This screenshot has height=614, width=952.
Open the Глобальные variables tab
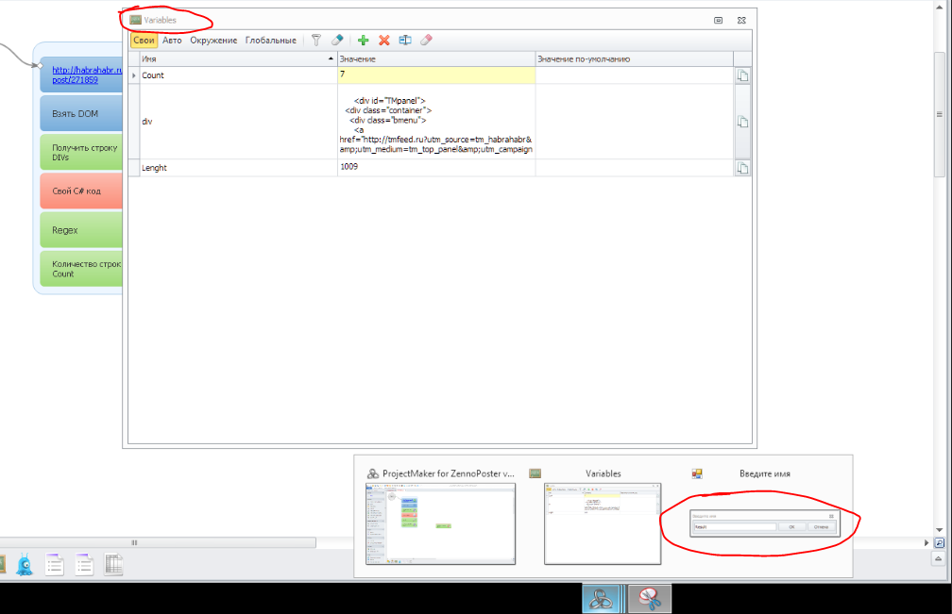click(x=271, y=40)
